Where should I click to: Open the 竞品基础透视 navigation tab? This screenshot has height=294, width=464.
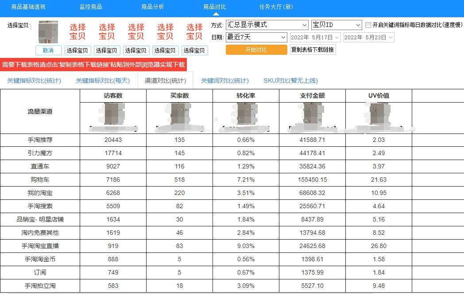[x=28, y=7]
